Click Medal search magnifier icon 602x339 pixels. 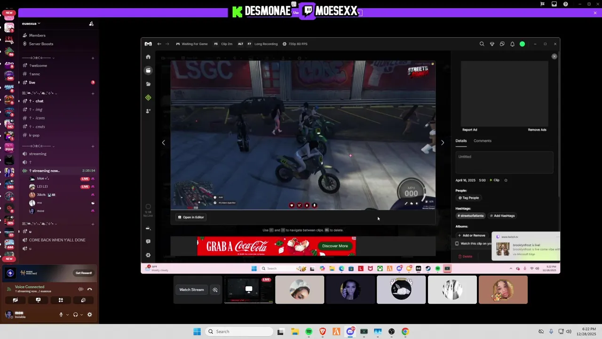(x=482, y=44)
